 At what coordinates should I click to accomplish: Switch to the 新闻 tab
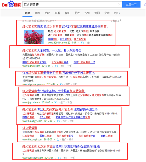point(37,13)
